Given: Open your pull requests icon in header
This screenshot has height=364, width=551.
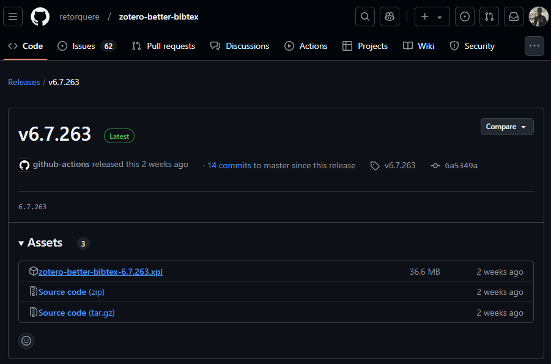Looking at the screenshot, I should (x=489, y=17).
